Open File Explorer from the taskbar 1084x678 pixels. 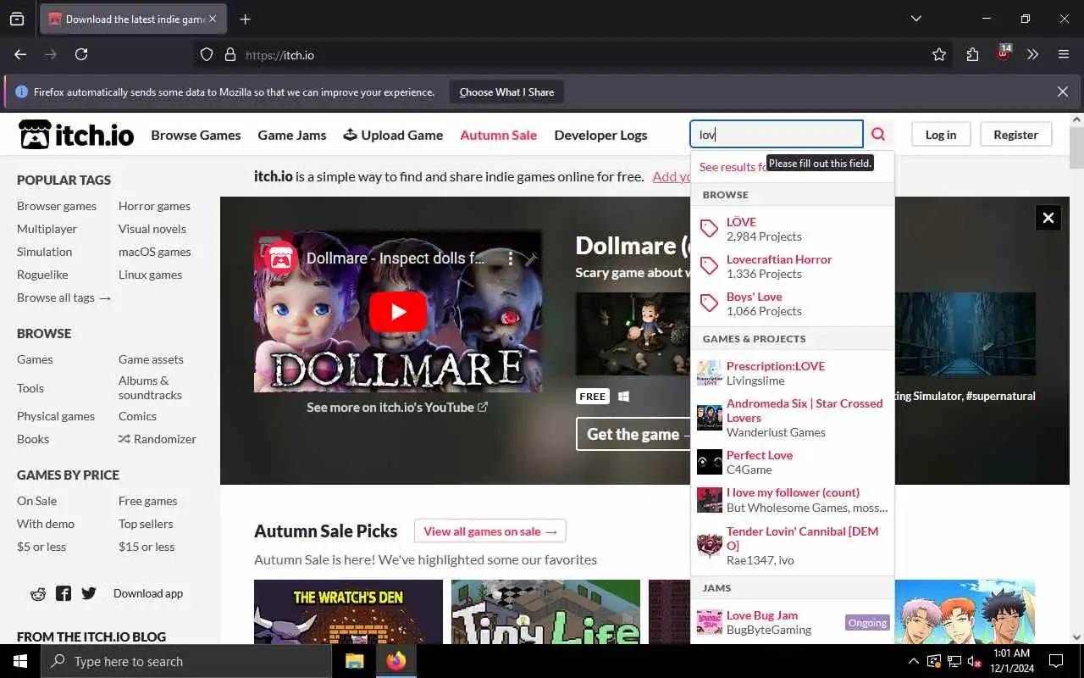tap(355, 661)
